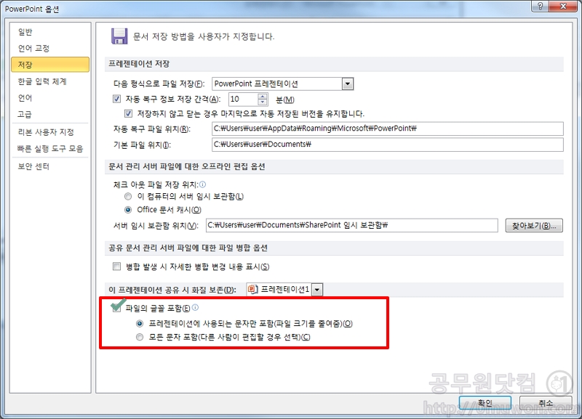The width and height of the screenshot is (582, 419).
Task: Select the 언어 교정 category
Action: coord(33,48)
